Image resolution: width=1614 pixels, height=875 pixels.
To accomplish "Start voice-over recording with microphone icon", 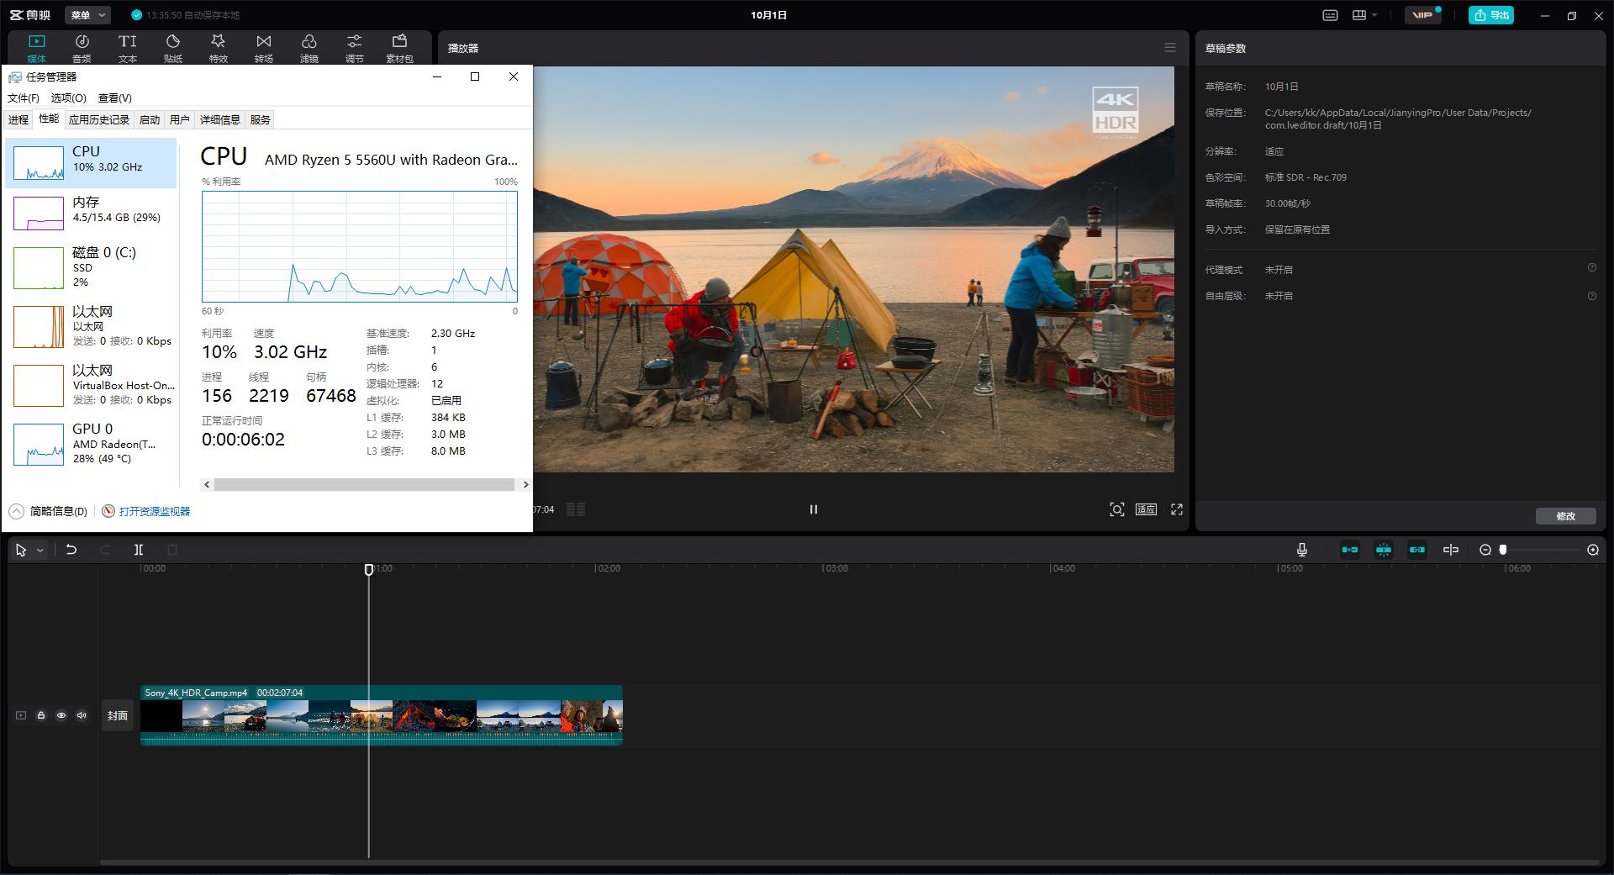I will coord(1301,550).
